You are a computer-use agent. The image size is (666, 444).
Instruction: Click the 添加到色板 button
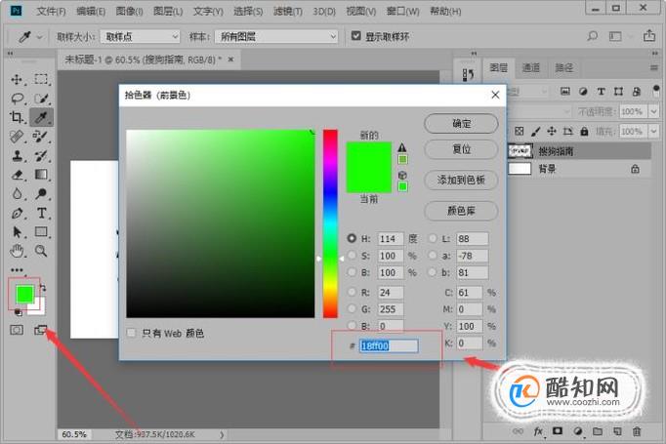[x=461, y=180]
